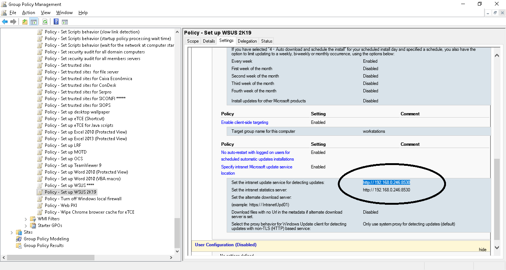This screenshot has height=270, width=506.
Task: Expand the Starter GPOs node
Action: [26, 225]
